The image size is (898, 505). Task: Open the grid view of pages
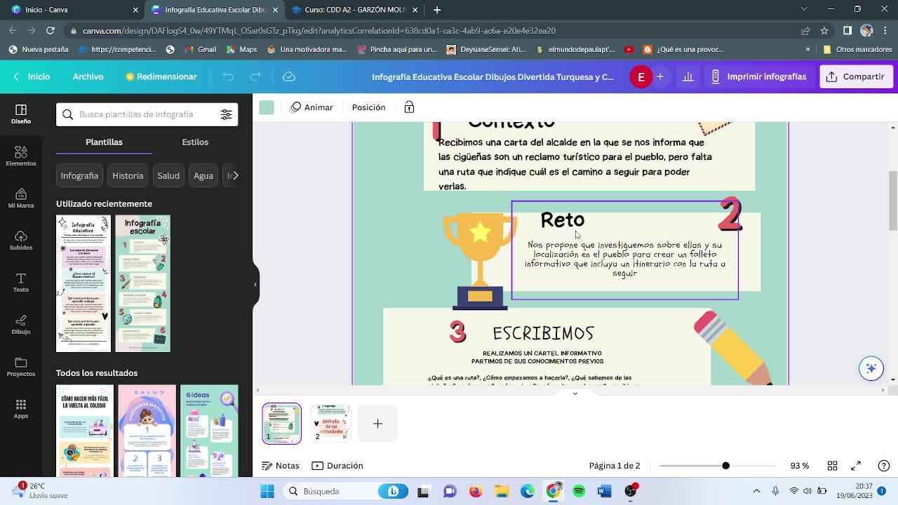832,466
